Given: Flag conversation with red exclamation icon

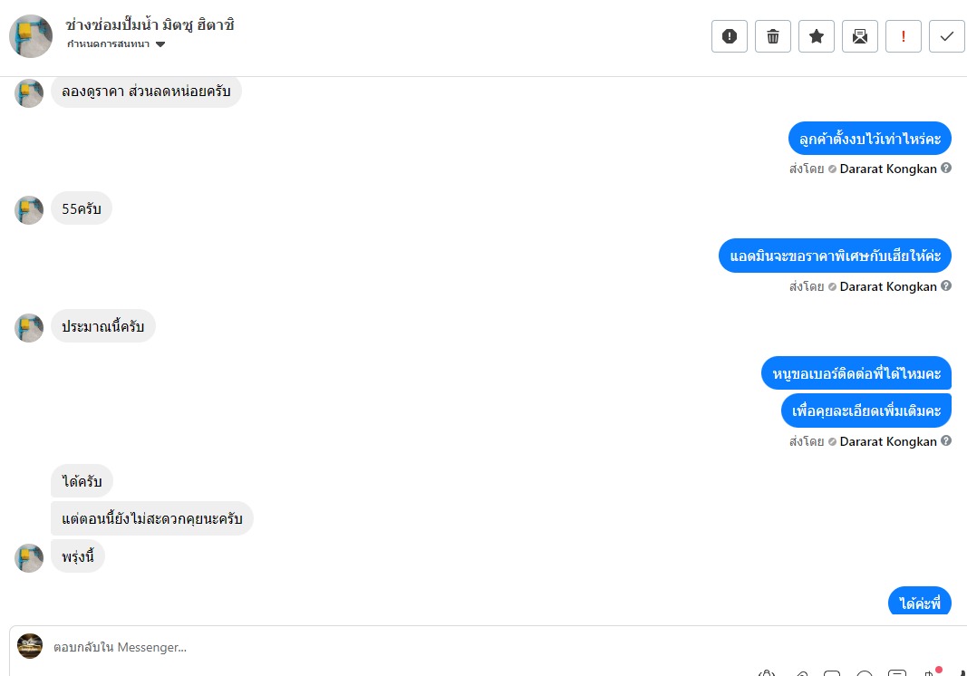Looking at the screenshot, I should tap(904, 36).
